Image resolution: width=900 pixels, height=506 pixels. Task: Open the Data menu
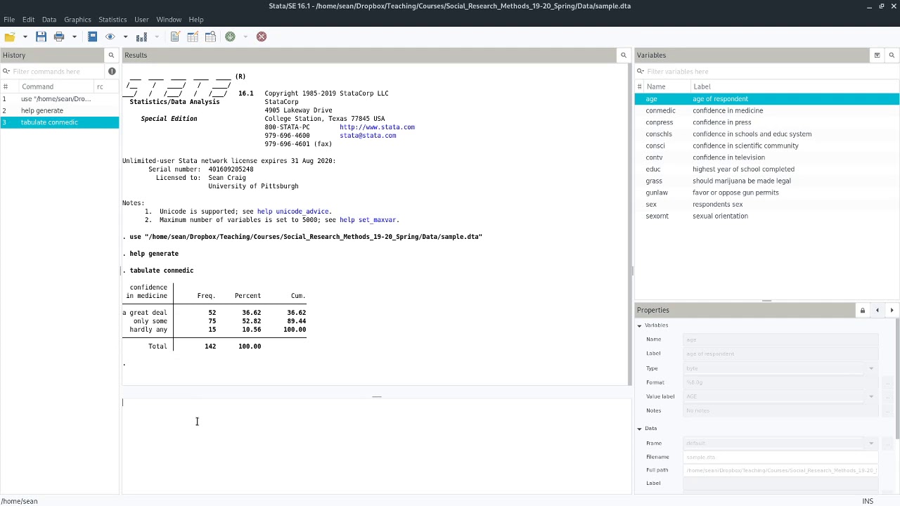[x=49, y=19]
